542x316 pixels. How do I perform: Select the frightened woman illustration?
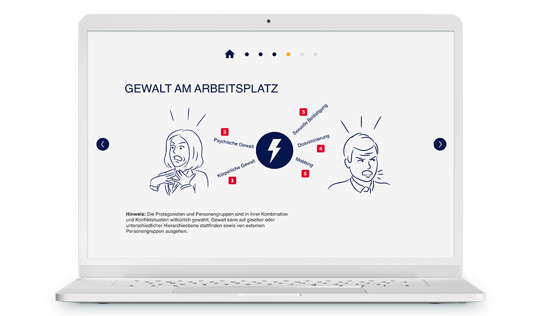point(179,152)
